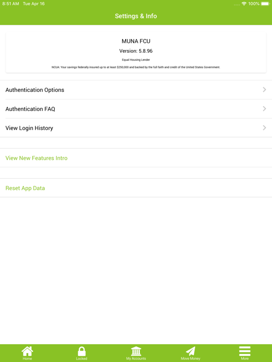Tap the Home tab label
272x362 pixels.
tap(27, 359)
